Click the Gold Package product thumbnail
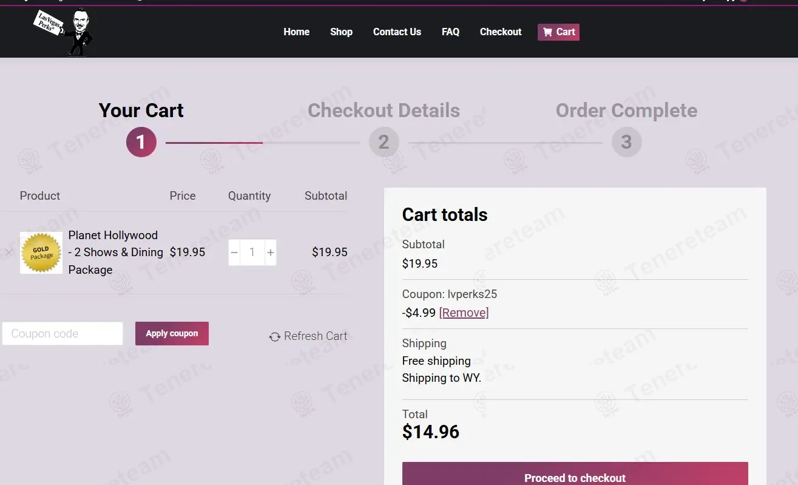Screen dimensions: 798x485 pos(41,253)
